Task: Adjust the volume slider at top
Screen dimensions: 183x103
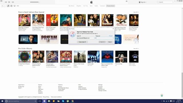Action: (x=35, y=2)
